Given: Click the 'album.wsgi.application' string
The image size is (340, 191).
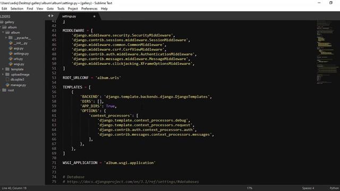Looking at the screenshot, I should coord(130,163).
